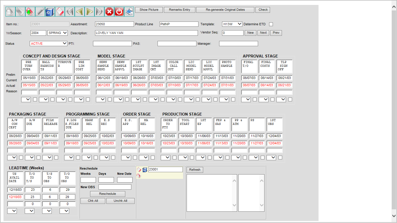Tick the checkbox under TLP SIGN OFF column

point(290,99)
